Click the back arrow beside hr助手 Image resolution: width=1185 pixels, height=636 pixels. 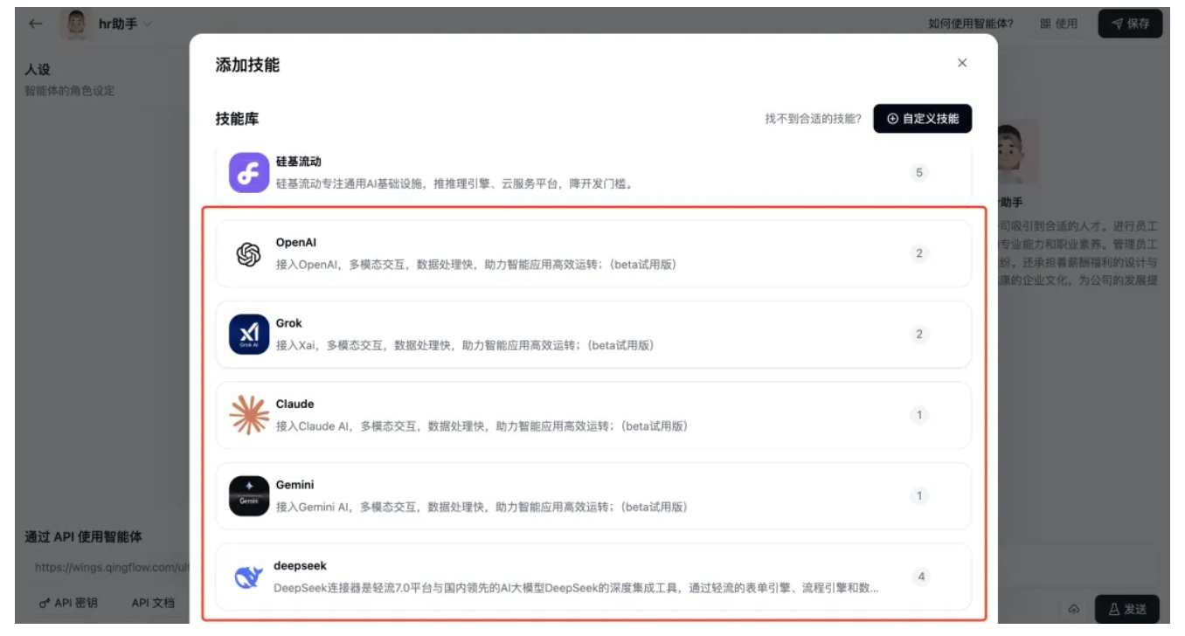(x=36, y=24)
